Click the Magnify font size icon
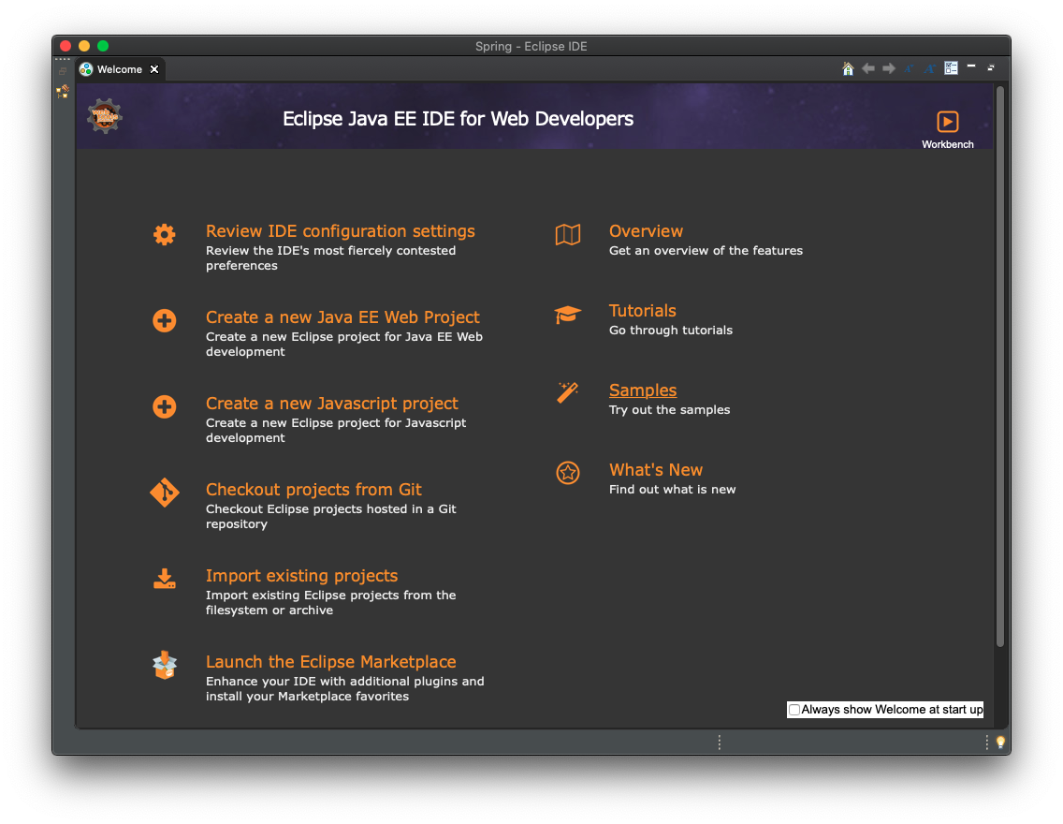Image resolution: width=1063 pixels, height=824 pixels. pos(930,68)
